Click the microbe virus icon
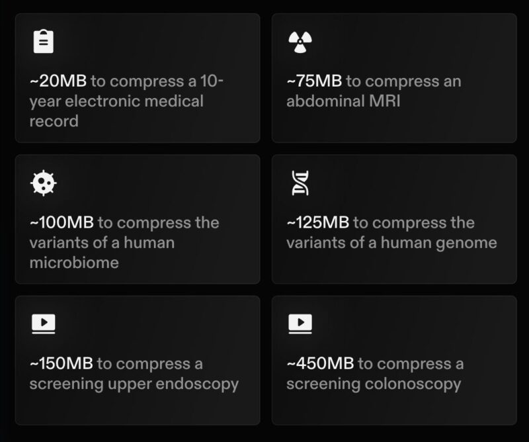529x442 pixels. click(x=44, y=183)
